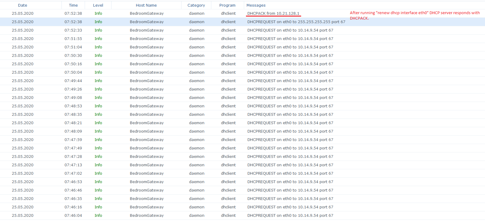
Task: Select the log row timed 07:50:04
Action: pyautogui.click(x=242, y=72)
